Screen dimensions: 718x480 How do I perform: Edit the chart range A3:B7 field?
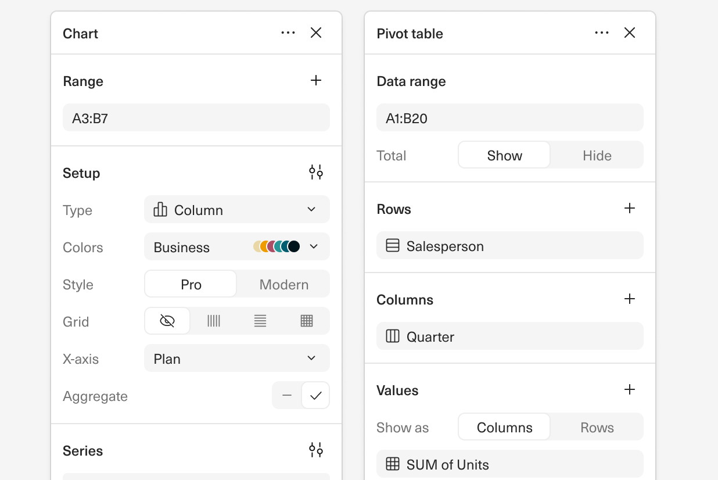196,118
